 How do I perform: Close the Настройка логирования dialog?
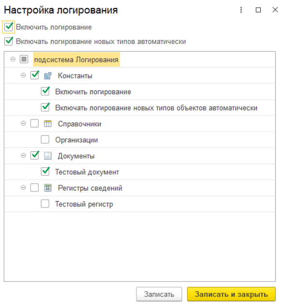tap(275, 10)
